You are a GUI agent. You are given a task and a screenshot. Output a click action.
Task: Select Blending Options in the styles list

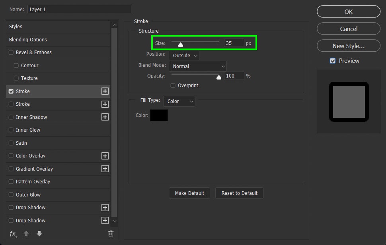pyautogui.click(x=28, y=40)
